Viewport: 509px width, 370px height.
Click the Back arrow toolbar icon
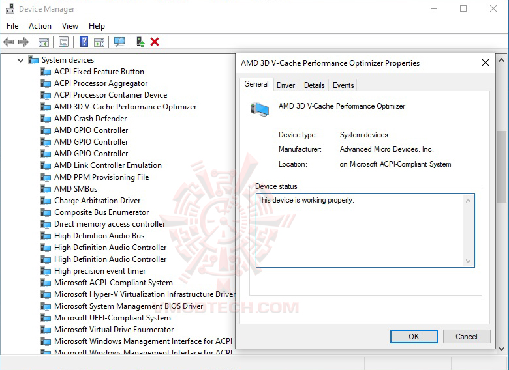point(8,42)
